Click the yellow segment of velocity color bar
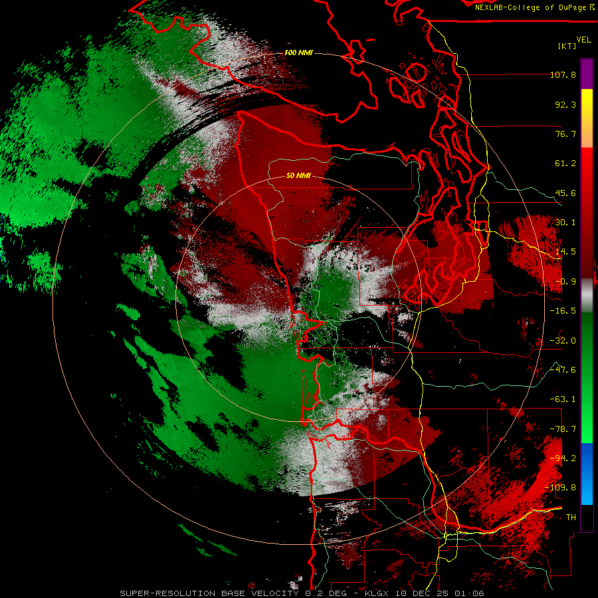The height and width of the screenshot is (598, 598). [x=587, y=103]
